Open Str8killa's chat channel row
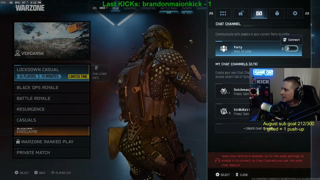The width and height of the screenshot is (320, 180). (x=258, y=111)
